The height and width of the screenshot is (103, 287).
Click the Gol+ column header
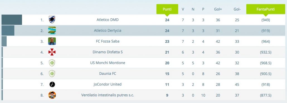click(x=218, y=9)
